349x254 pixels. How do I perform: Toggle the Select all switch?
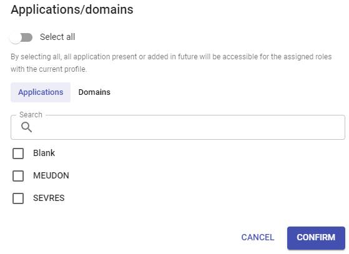(21, 37)
